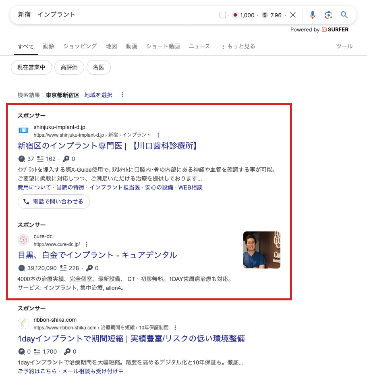Image resolution: width=367 pixels, height=379 pixels.
Task: Switch to the ニュース tab
Action: pyautogui.click(x=199, y=46)
